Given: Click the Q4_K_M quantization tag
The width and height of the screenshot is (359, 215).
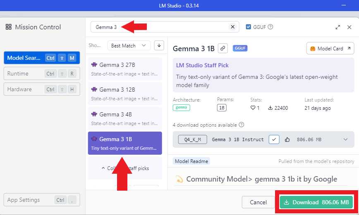Looking at the screenshot, I should pos(193,139).
